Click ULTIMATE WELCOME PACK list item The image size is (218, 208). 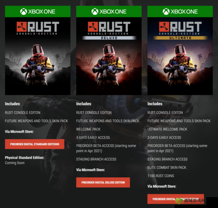tap(167, 129)
